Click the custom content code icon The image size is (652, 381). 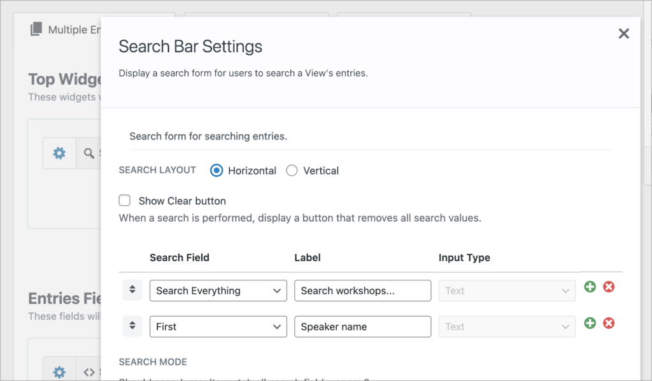[89, 371]
